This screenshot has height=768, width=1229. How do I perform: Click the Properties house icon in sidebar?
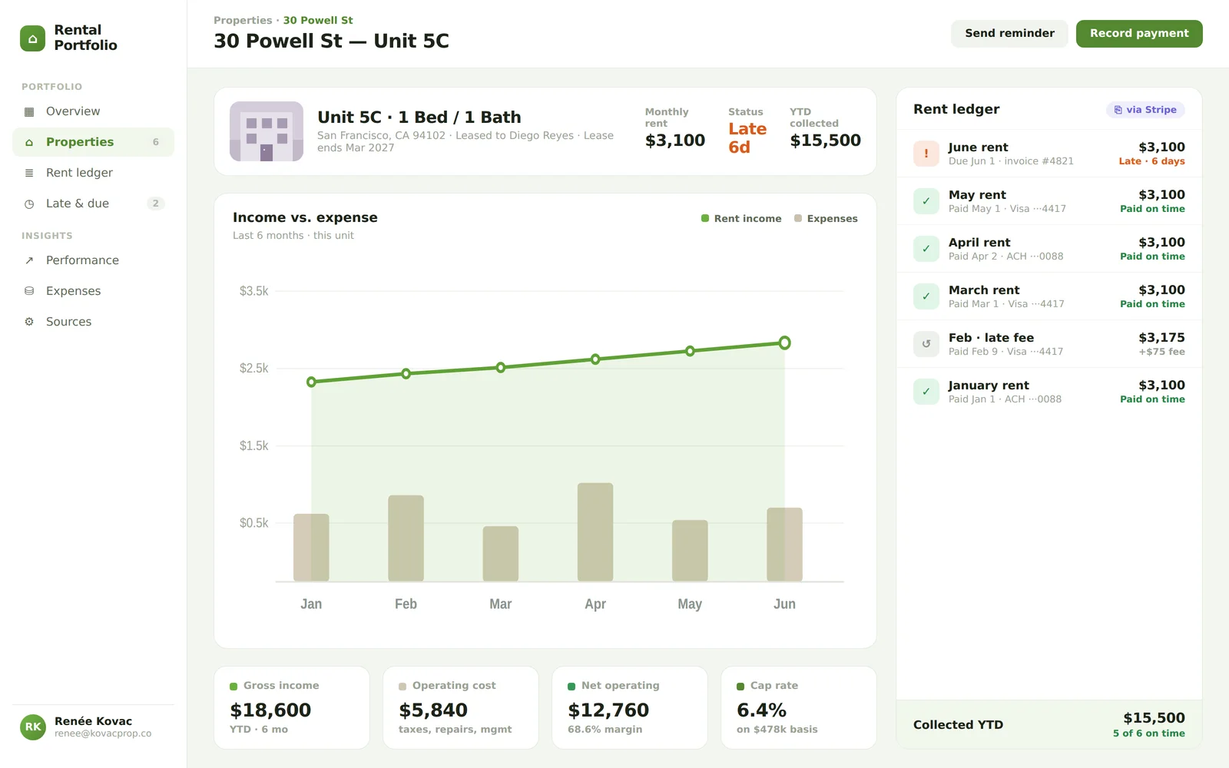click(x=29, y=142)
